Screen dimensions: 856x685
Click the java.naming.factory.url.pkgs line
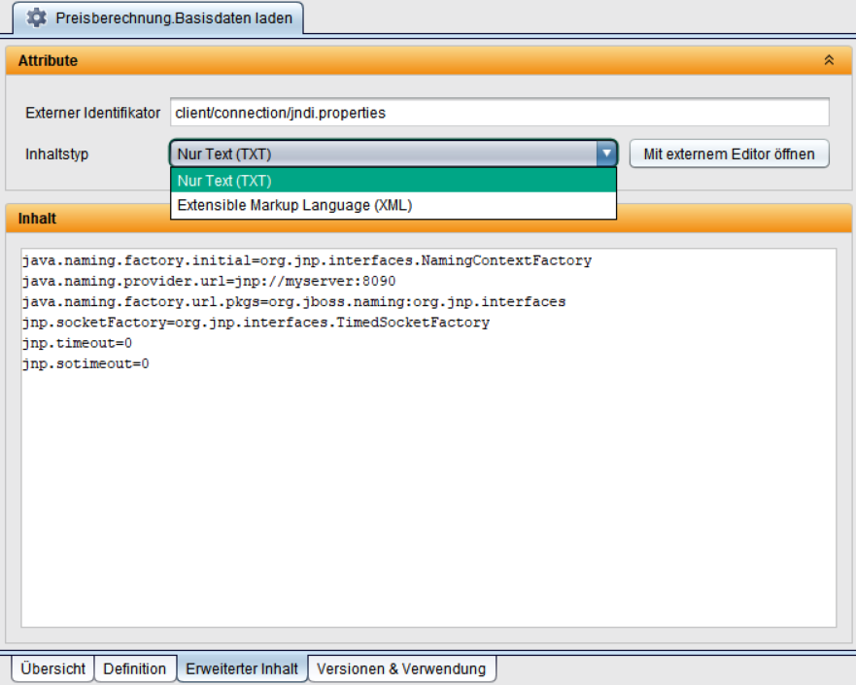[292, 302]
